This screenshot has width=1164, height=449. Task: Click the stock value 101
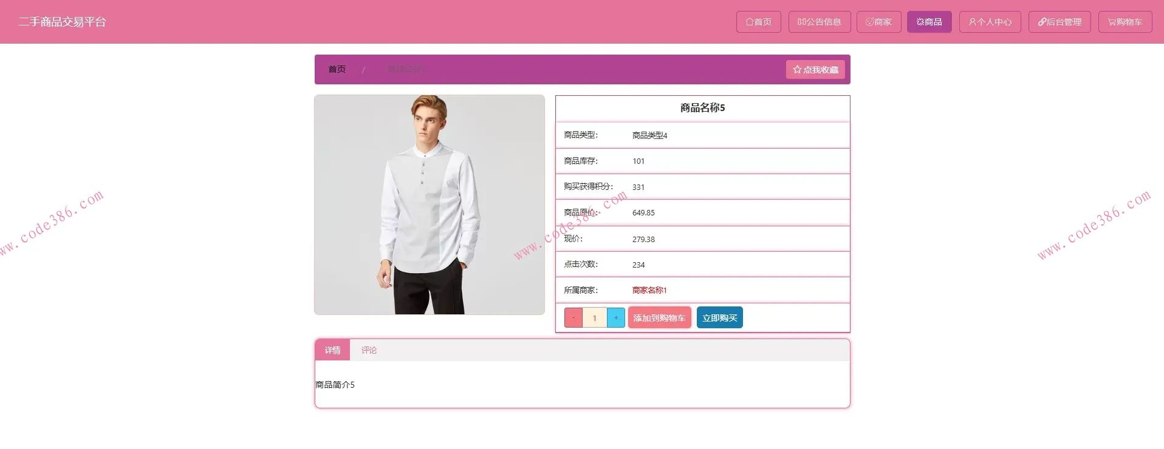click(x=638, y=161)
